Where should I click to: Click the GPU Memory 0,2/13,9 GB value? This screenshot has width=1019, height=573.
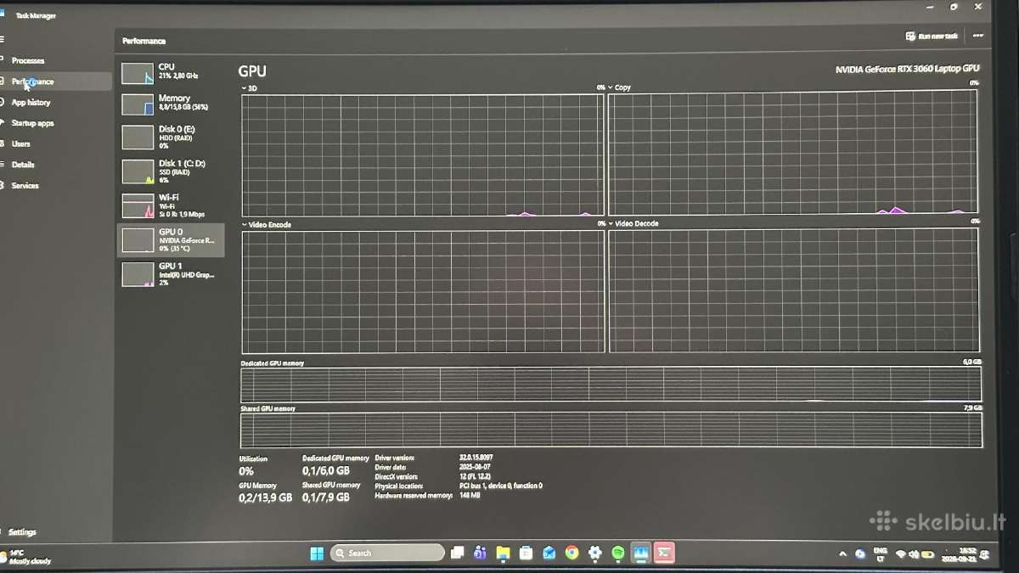coord(265,498)
